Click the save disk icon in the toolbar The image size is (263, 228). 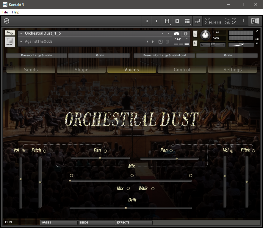[167, 21]
